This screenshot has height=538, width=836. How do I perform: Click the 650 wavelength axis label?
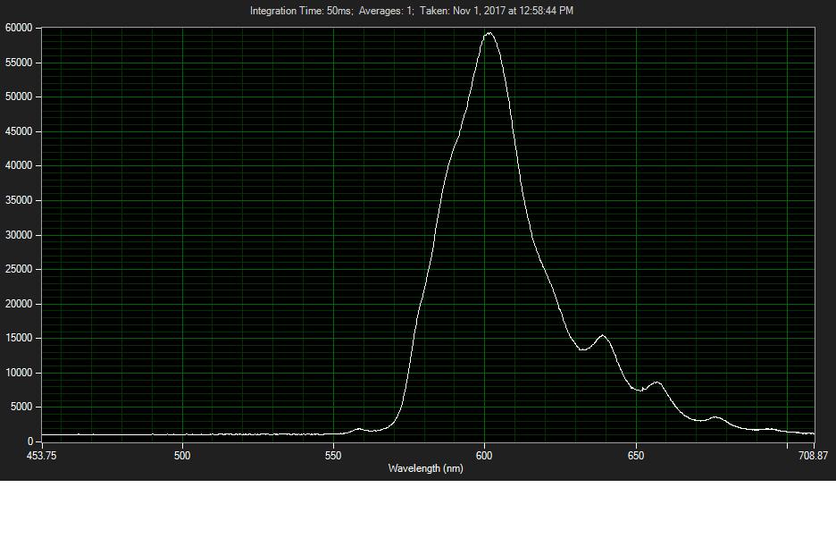coord(636,456)
